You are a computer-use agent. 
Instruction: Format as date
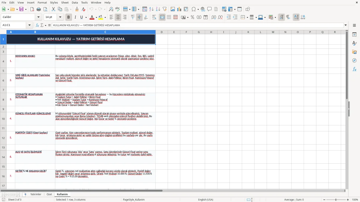(205, 17)
